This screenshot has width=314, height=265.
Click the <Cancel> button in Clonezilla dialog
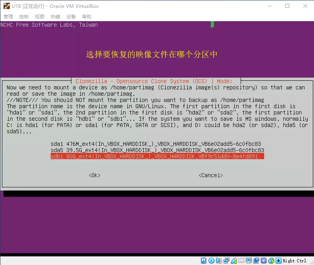(211, 175)
